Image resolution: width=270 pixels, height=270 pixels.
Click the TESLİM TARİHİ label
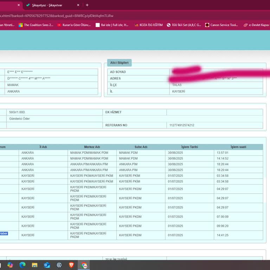pyautogui.click(x=116, y=259)
